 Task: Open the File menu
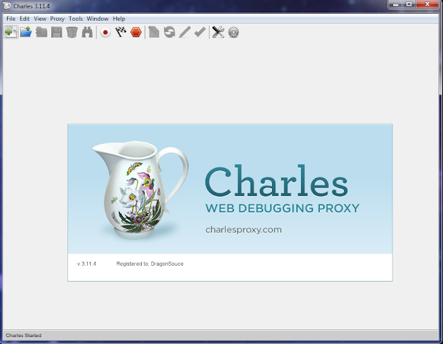click(11, 19)
